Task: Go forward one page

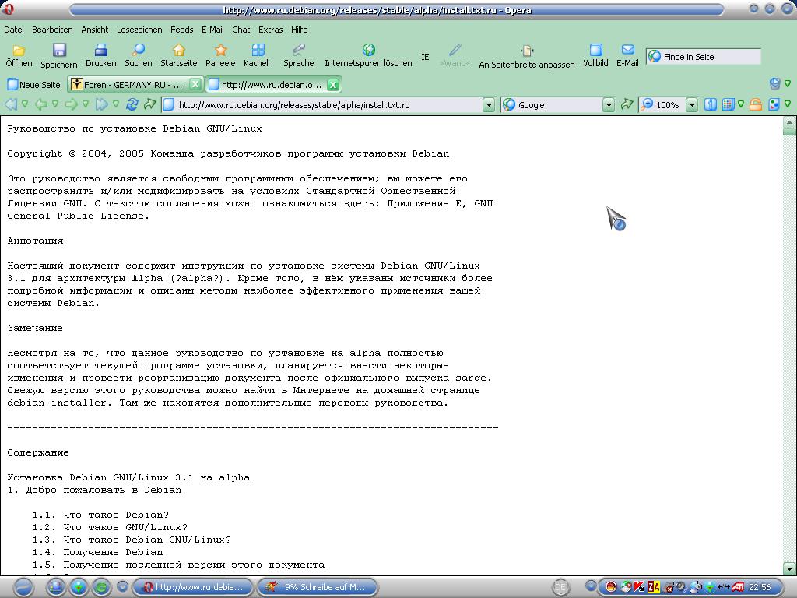Action: click(71, 105)
